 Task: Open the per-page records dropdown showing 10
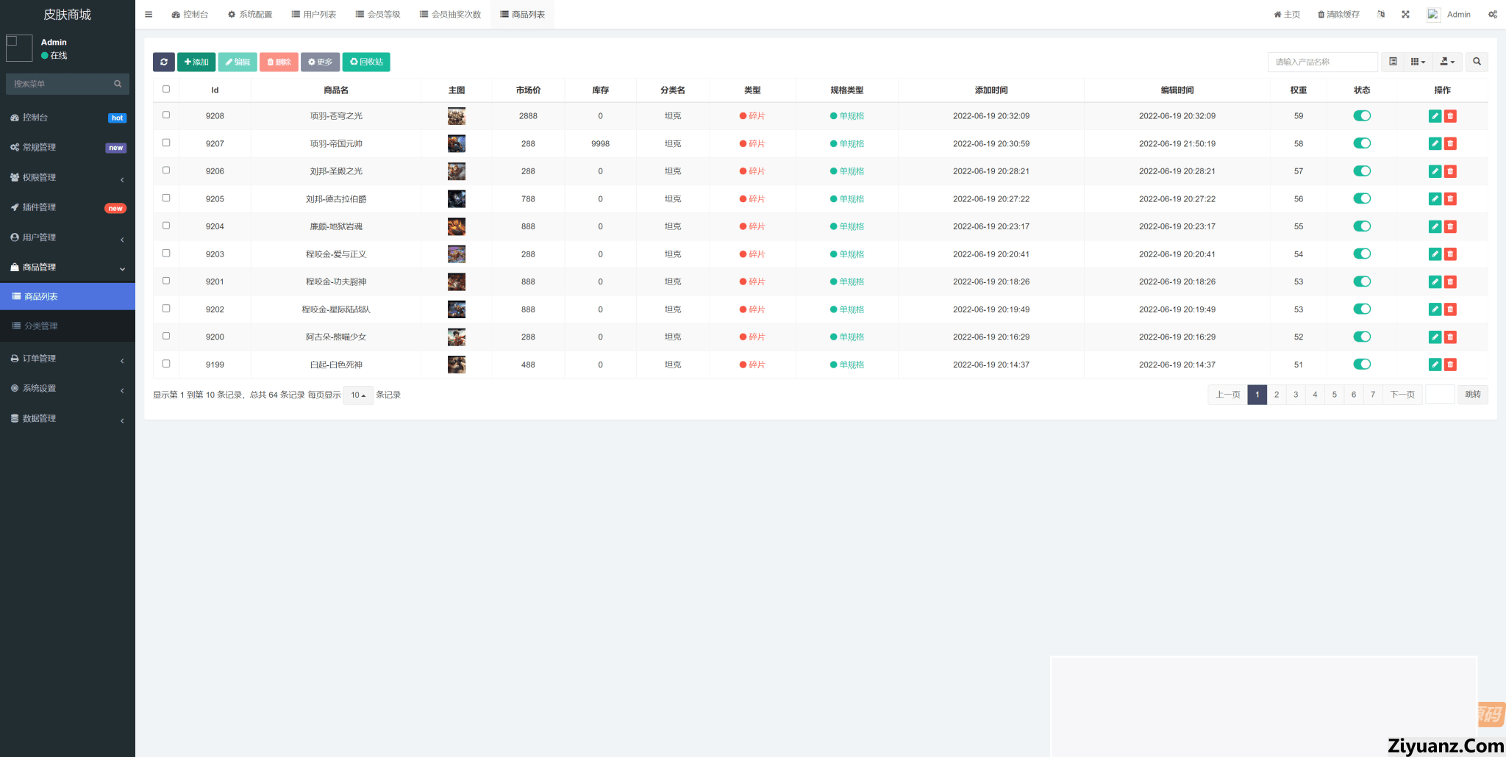click(358, 395)
